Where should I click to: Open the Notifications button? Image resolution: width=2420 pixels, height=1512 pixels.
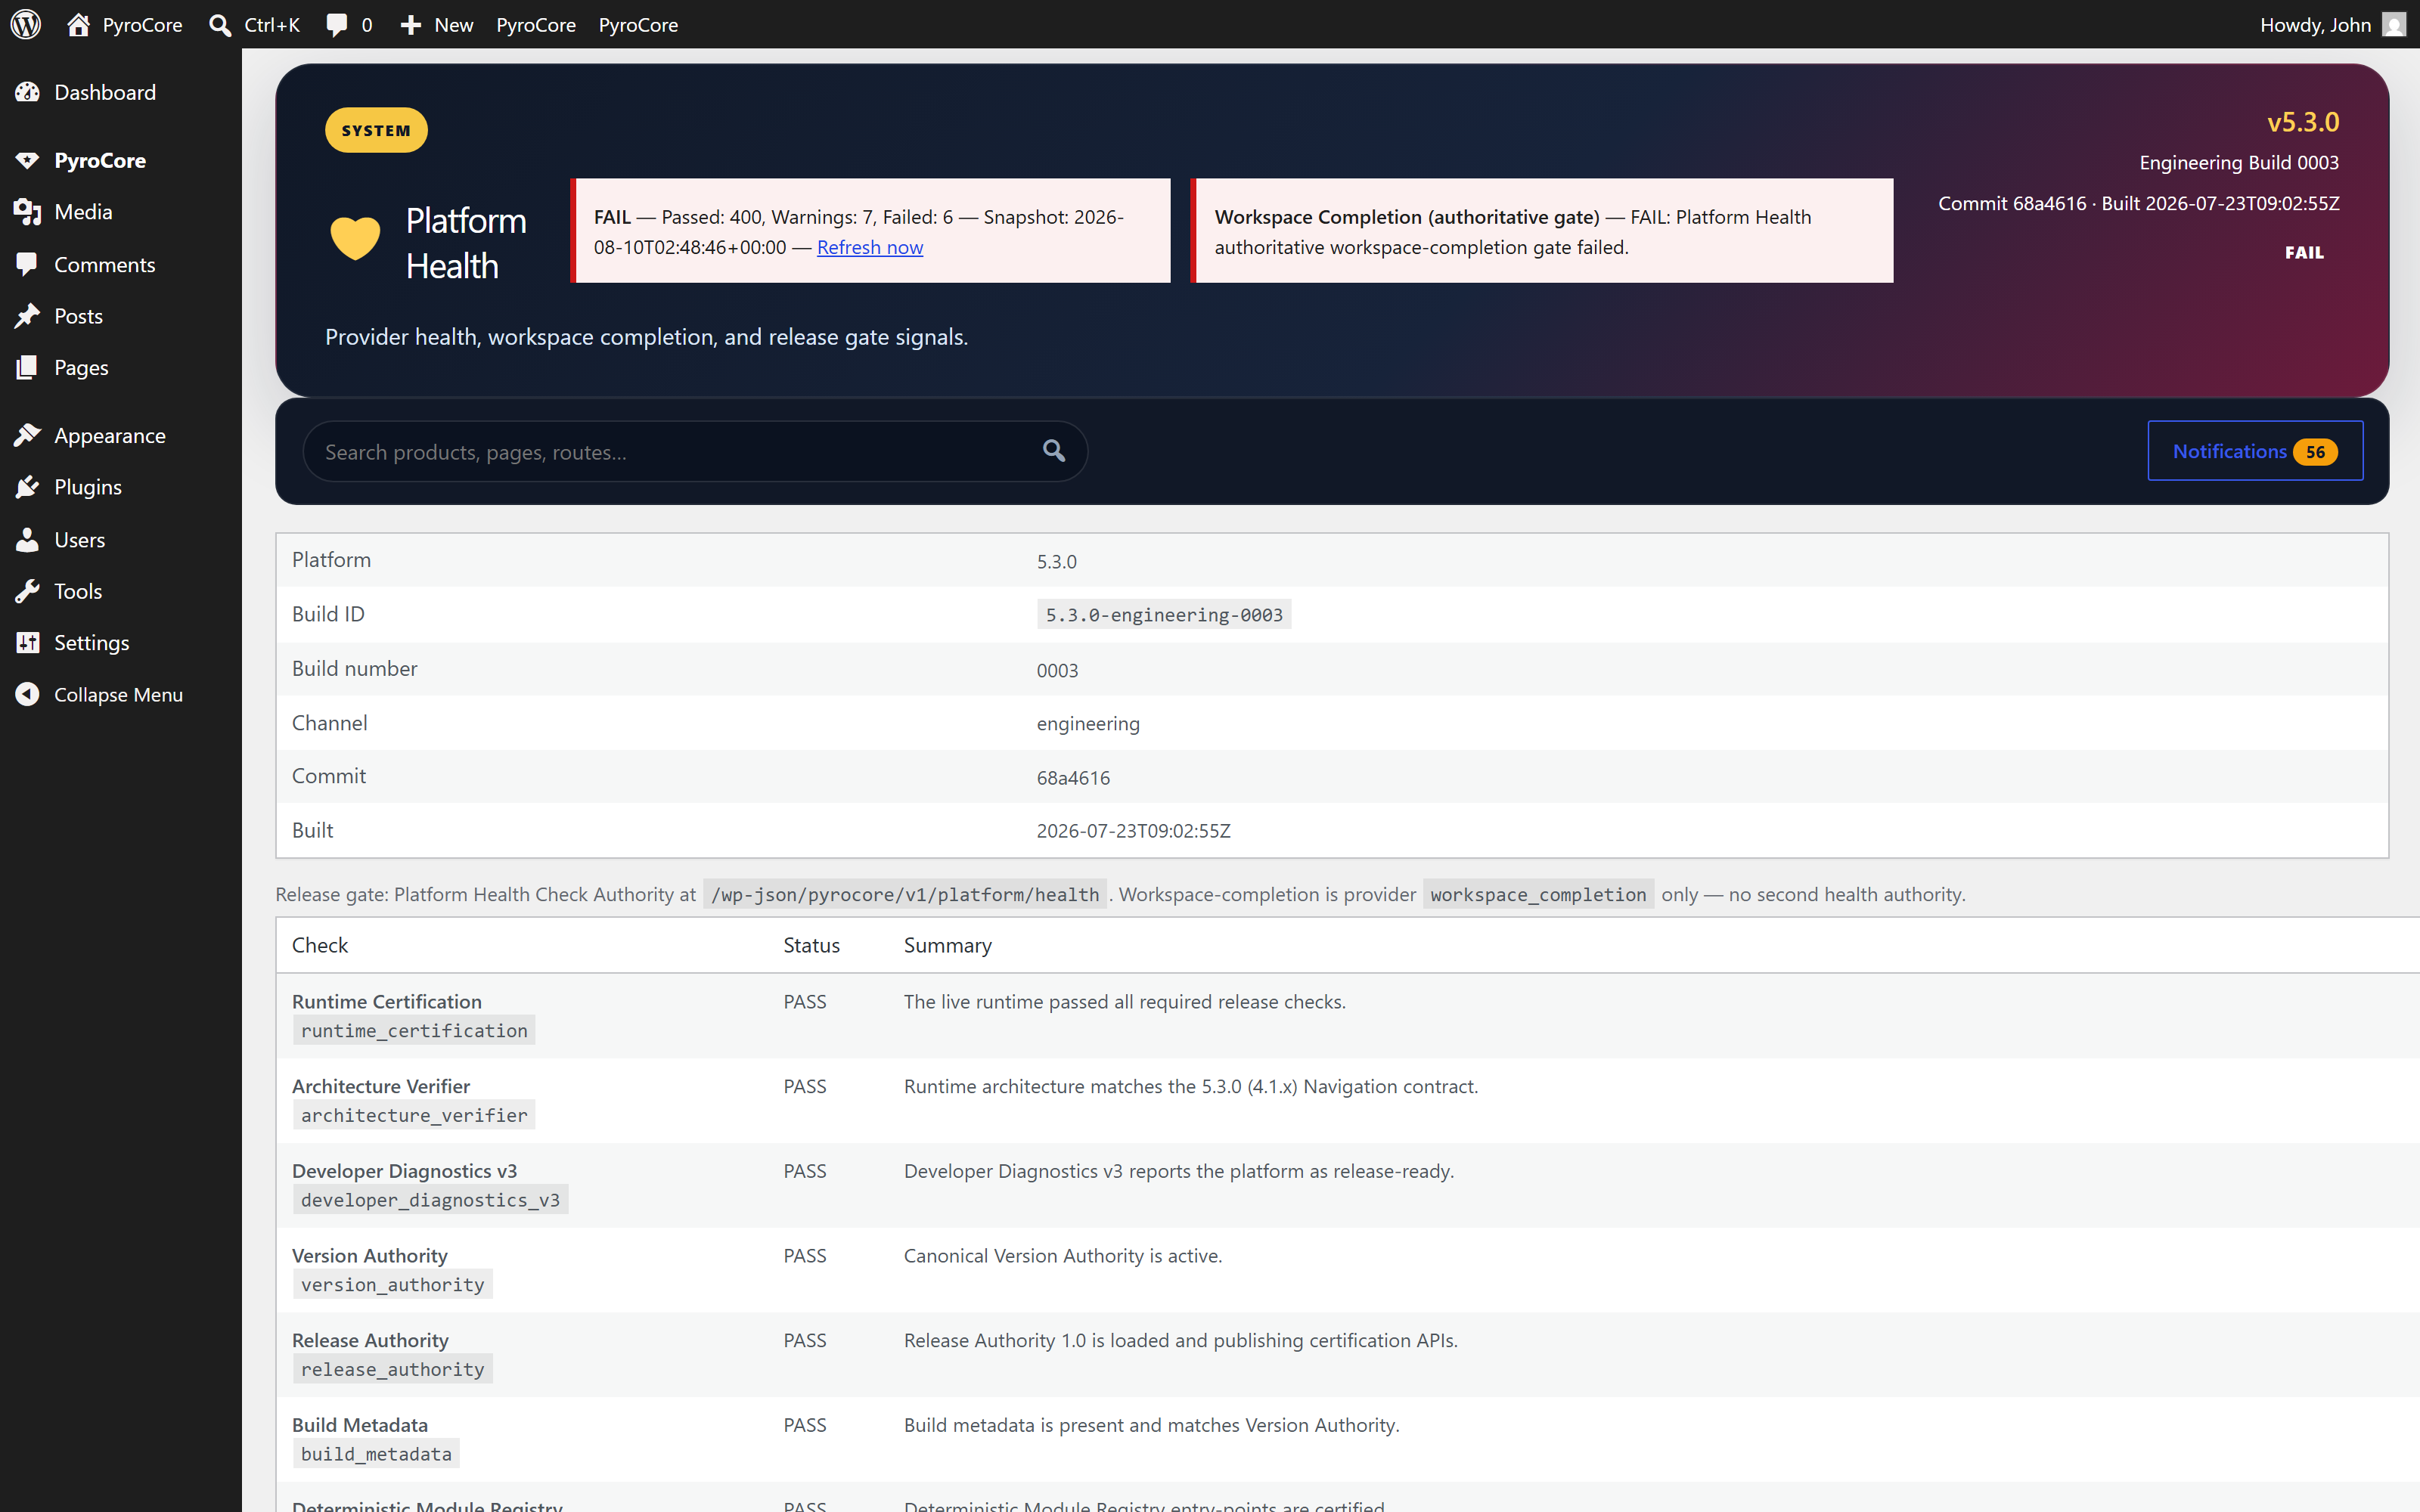pos(2255,451)
